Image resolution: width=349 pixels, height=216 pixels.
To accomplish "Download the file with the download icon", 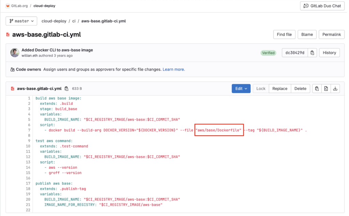I will 335,88.
